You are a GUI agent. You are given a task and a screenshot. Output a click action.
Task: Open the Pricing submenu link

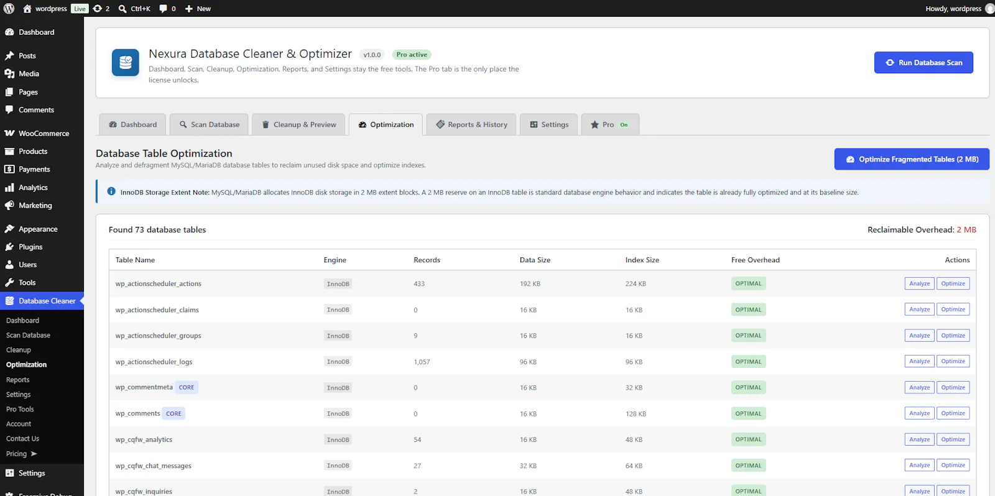[22, 454]
